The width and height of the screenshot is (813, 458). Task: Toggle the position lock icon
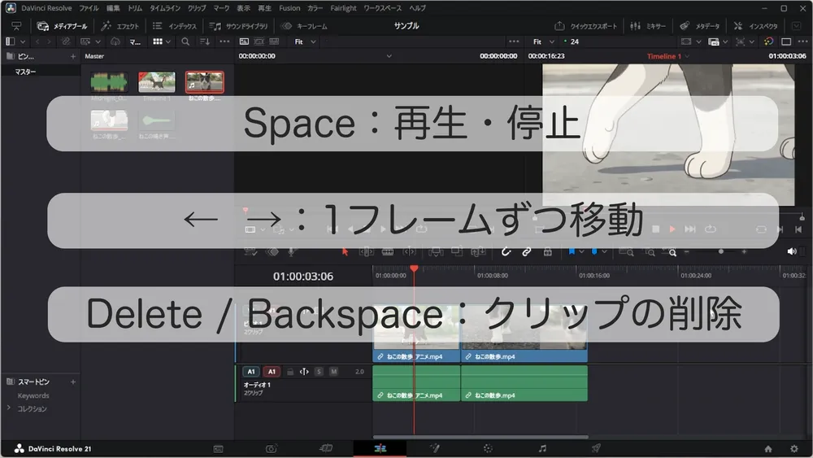(547, 251)
